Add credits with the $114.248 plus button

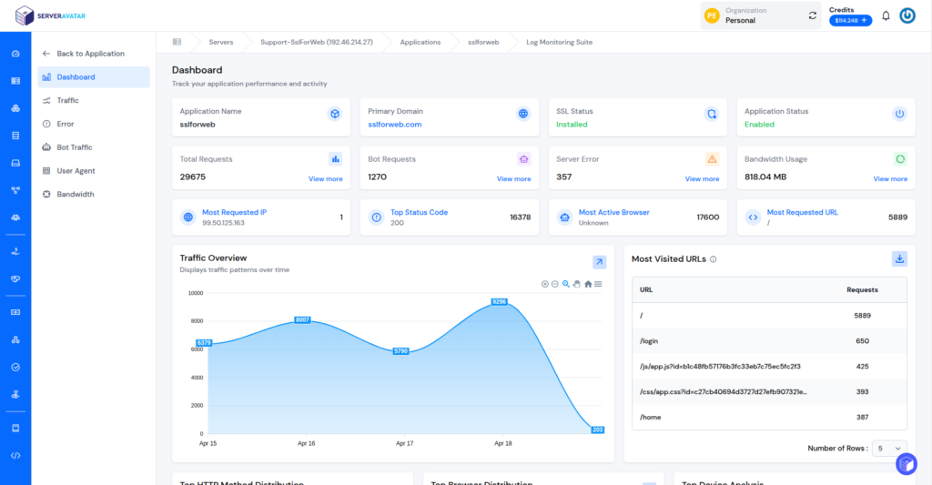851,20
